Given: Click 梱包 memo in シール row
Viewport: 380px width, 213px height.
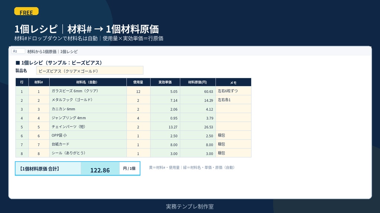Looking at the screenshot, I should click(233, 153).
